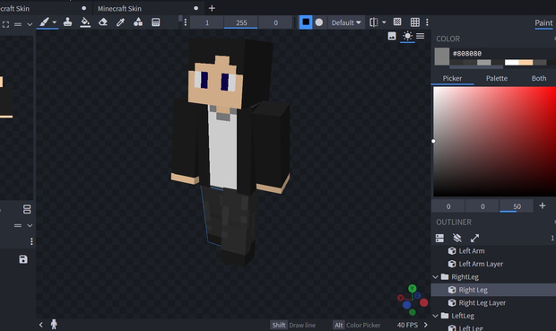Add a new tab with the plus button
The height and width of the screenshot is (331, 556).
212,8
